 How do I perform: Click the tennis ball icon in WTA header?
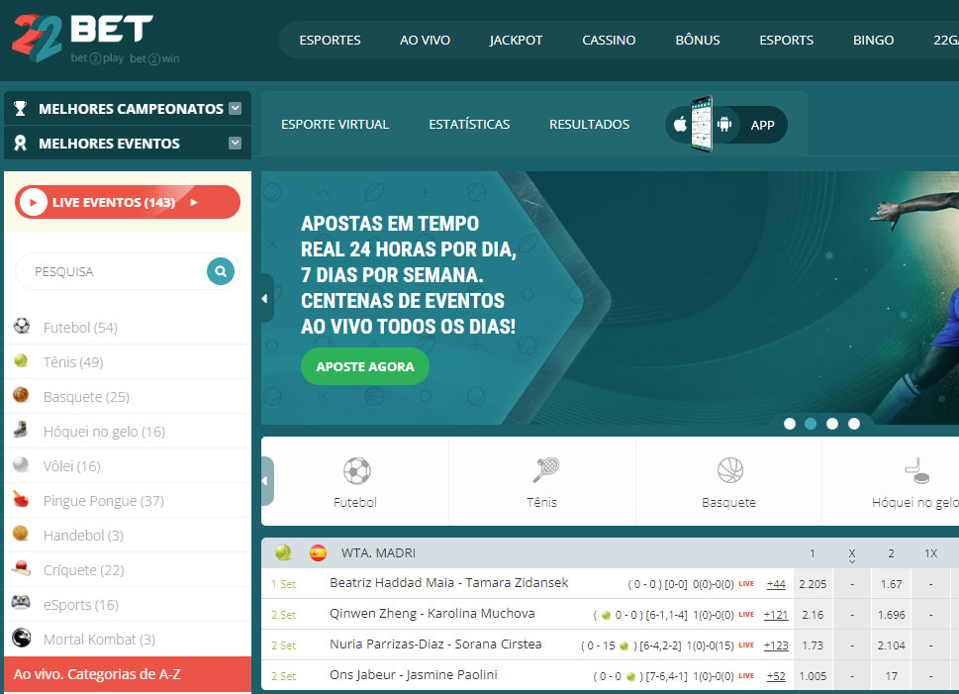click(283, 553)
